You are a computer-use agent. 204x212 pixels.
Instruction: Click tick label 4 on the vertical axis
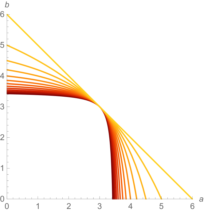[x=2, y=76]
